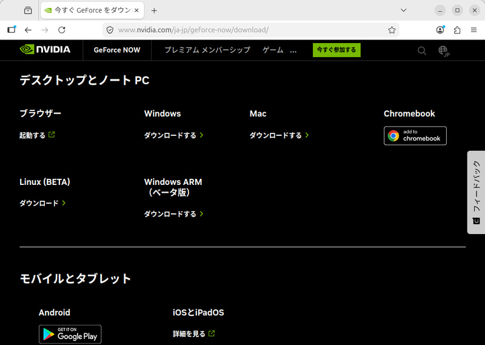Open the JP region globe selector

click(x=444, y=51)
